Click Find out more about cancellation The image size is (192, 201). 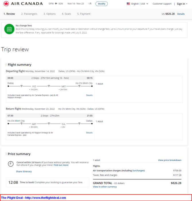click(61, 165)
